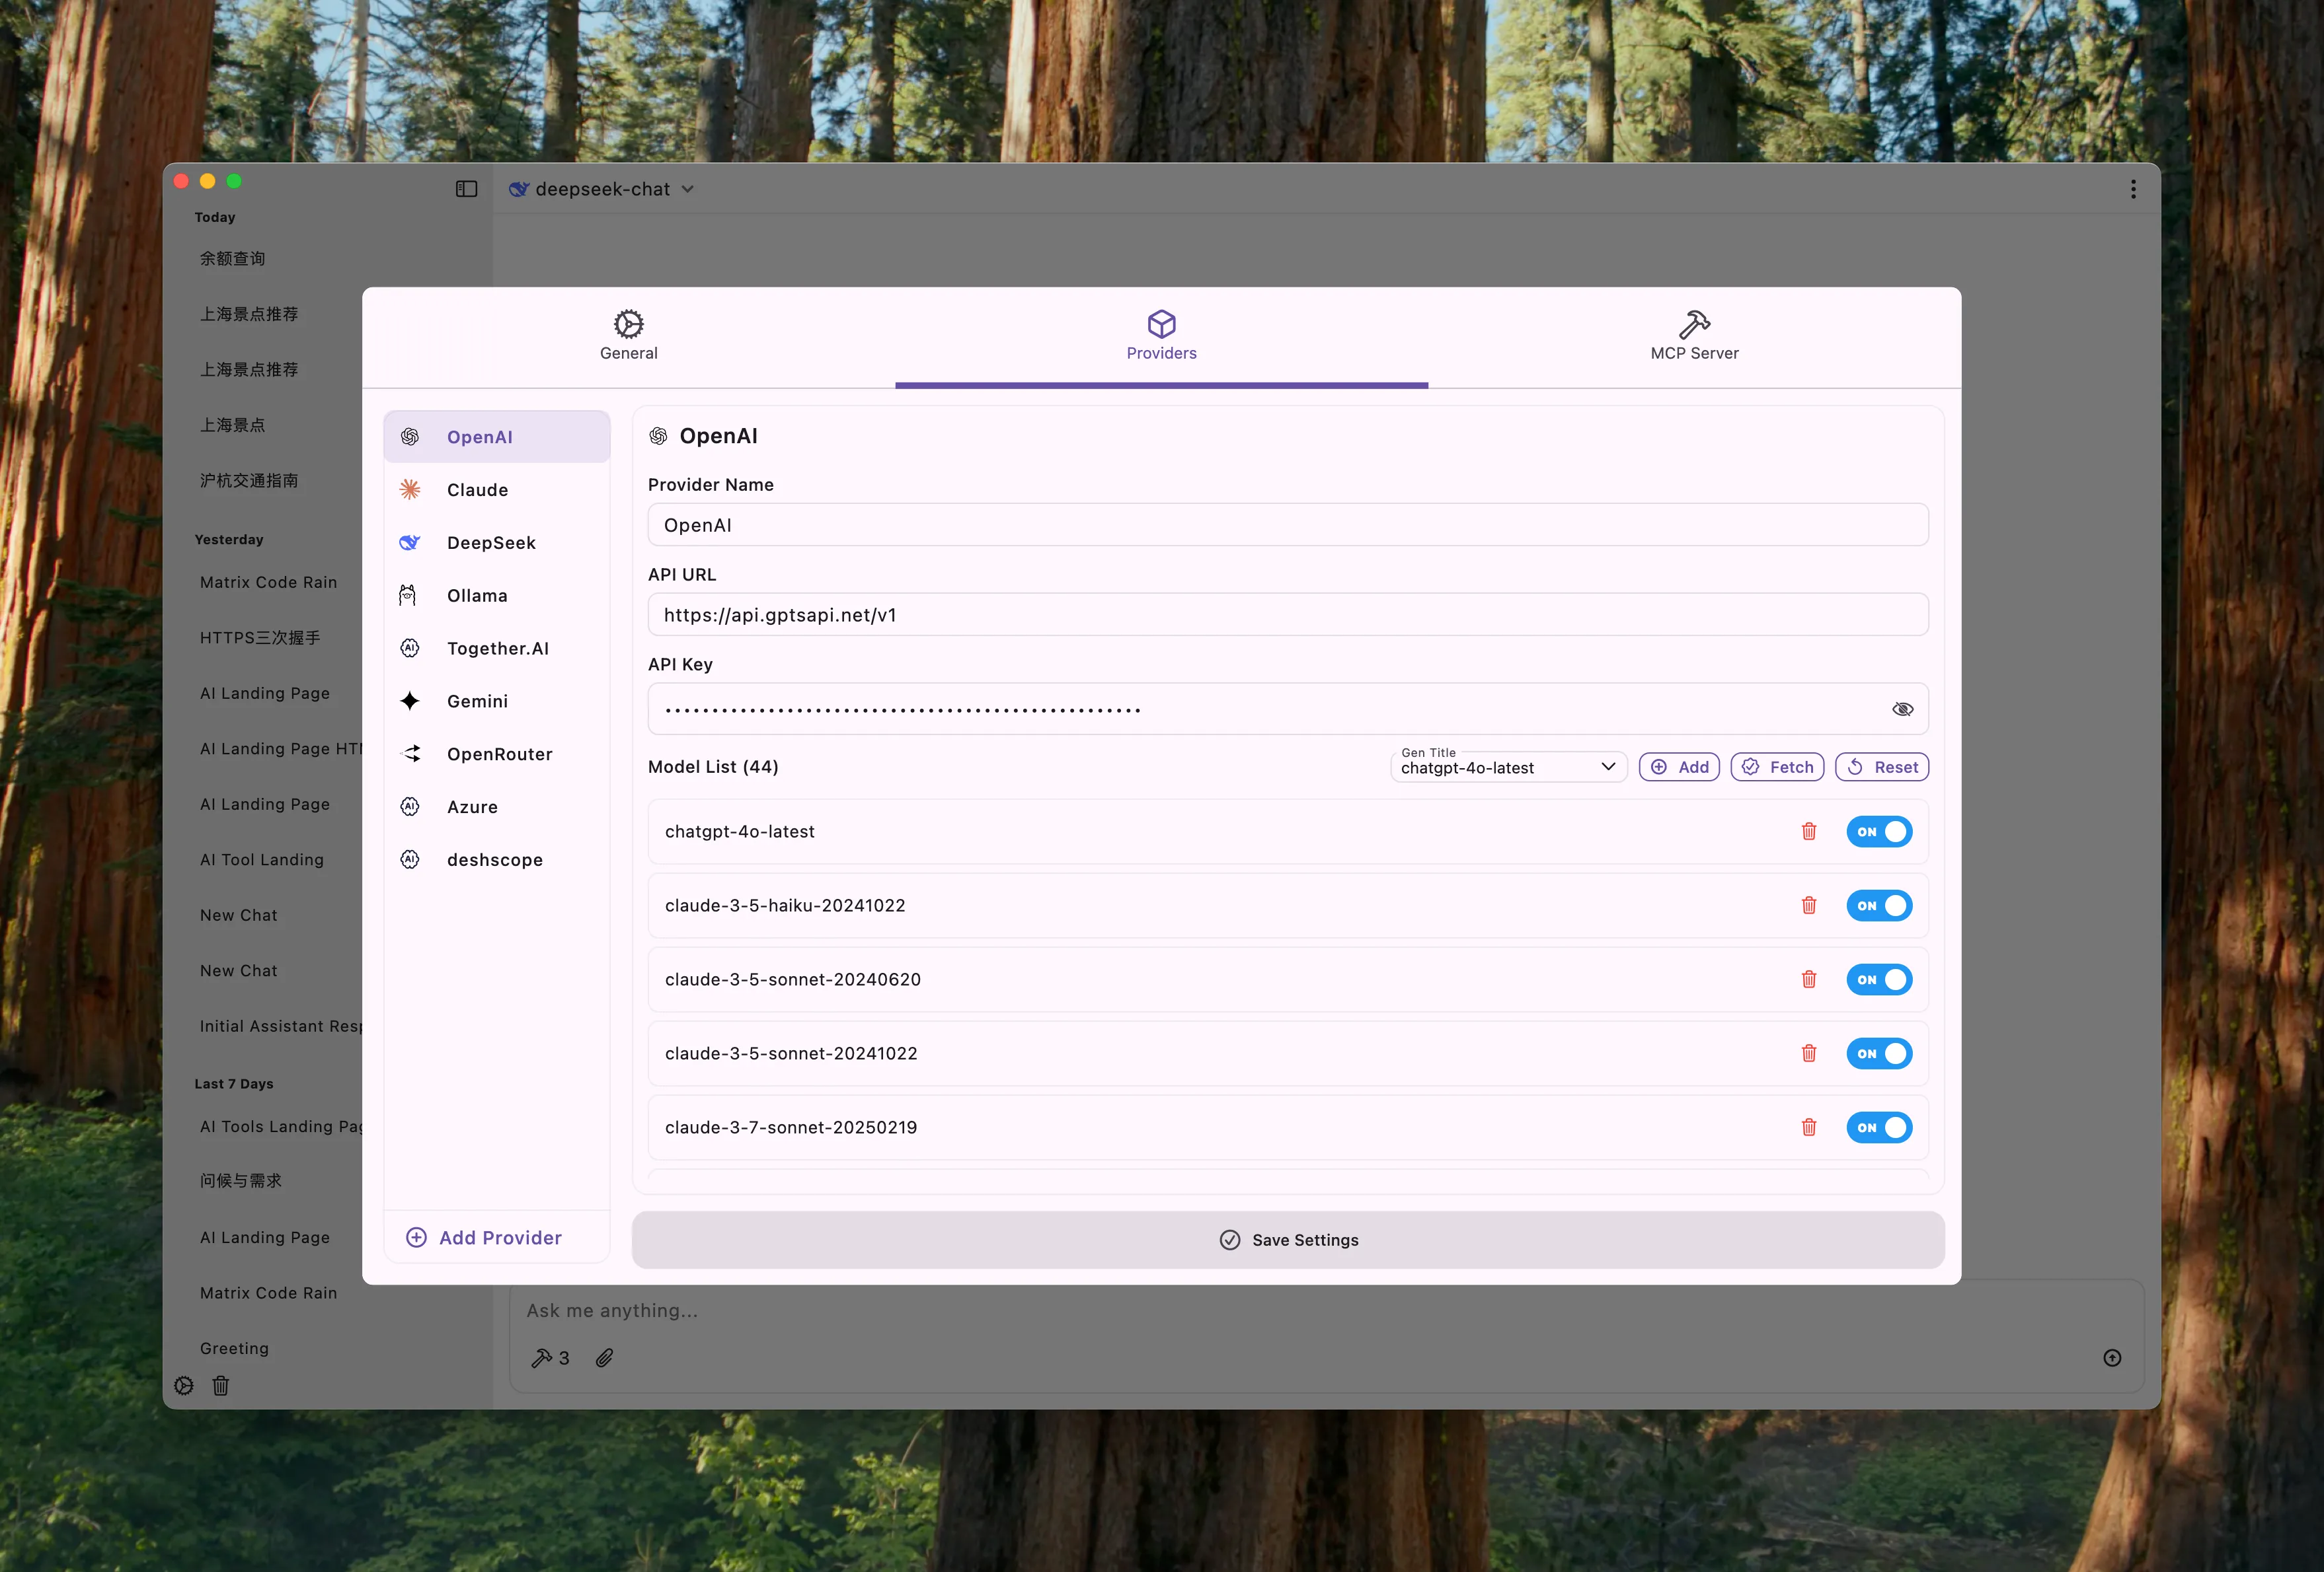Click the Fetch models button
This screenshot has width=2324, height=1572.
pos(1777,766)
